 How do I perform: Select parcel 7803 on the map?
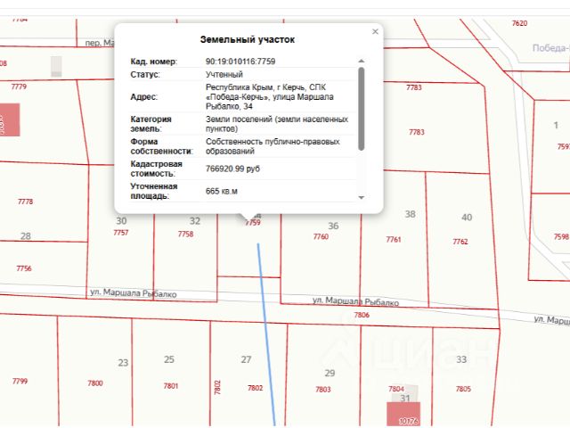(x=323, y=390)
